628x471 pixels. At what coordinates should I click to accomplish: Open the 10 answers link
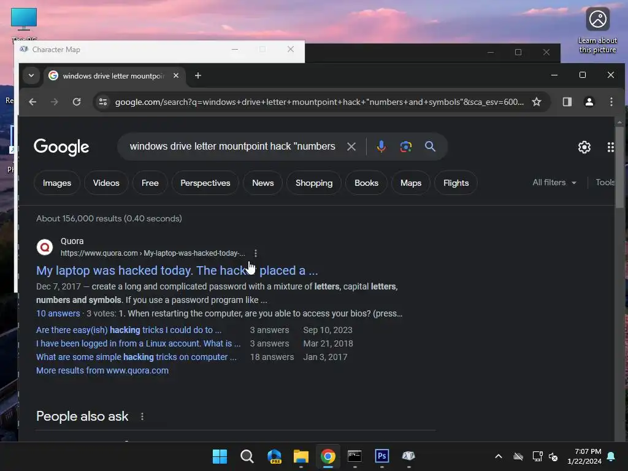(x=58, y=313)
